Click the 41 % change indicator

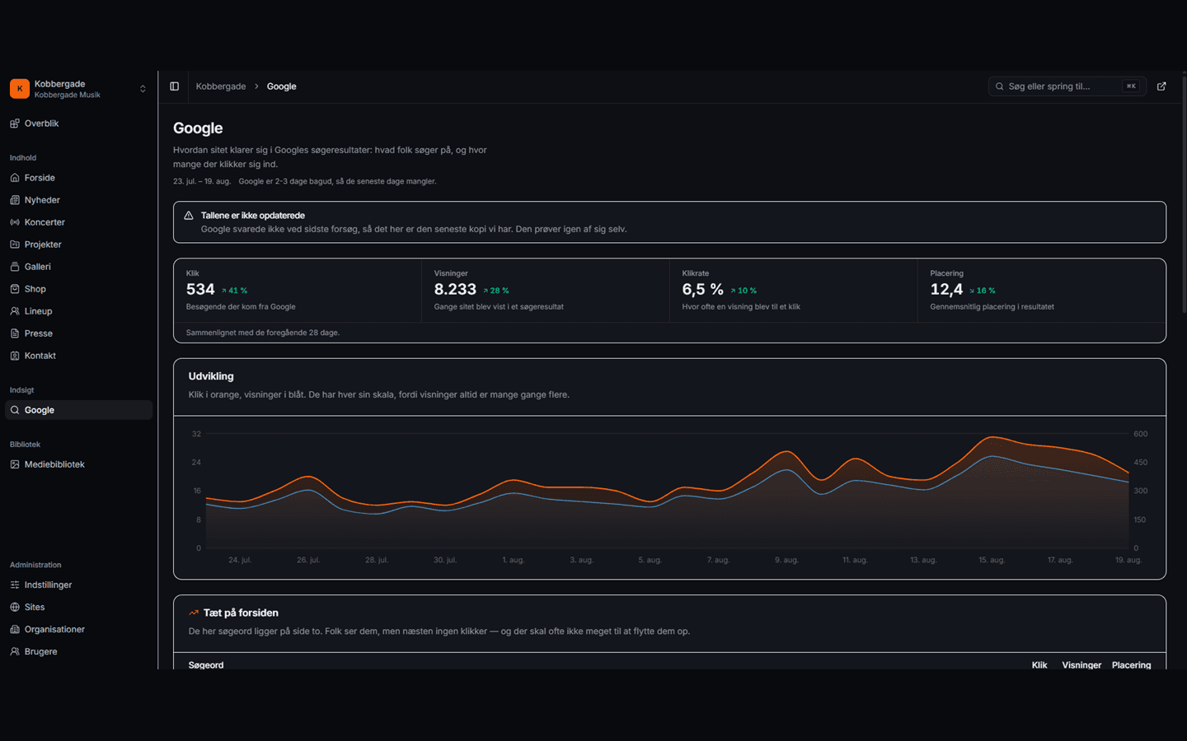pos(234,291)
